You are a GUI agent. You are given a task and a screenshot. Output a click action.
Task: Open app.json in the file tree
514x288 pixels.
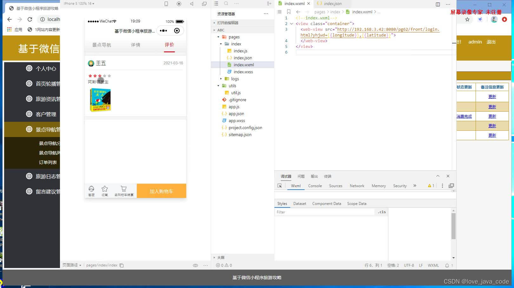coord(236,114)
